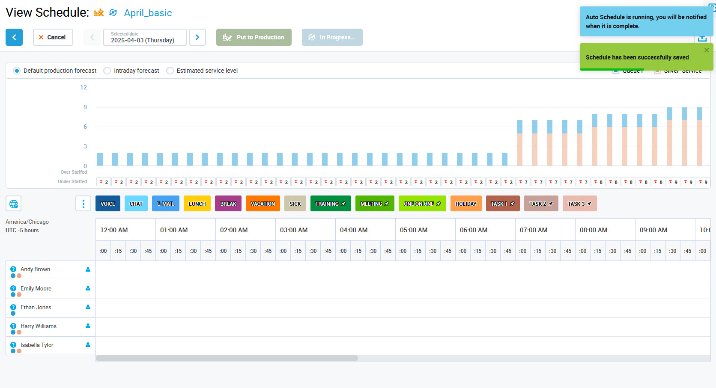This screenshot has height=388, width=716.
Task: Click the Cancel button
Action: (53, 37)
